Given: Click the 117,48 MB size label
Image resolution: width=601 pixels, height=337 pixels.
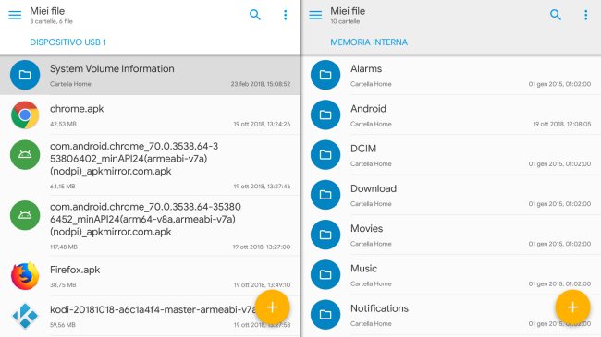Looking at the screenshot, I should pos(64,247).
